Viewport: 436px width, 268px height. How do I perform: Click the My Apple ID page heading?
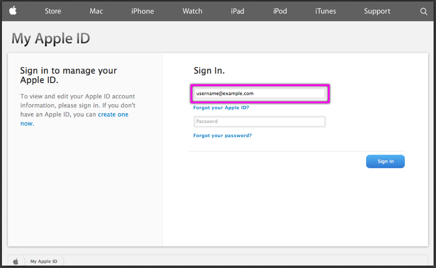(51, 38)
